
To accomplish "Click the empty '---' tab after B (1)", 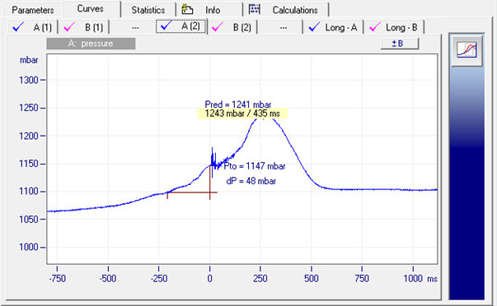I will [135, 27].
